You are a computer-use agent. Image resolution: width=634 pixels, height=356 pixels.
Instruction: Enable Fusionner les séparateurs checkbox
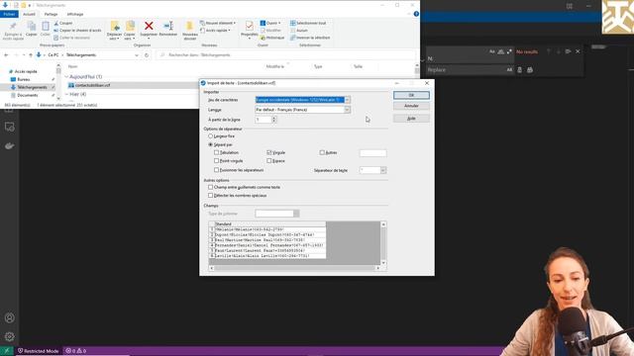(216, 170)
